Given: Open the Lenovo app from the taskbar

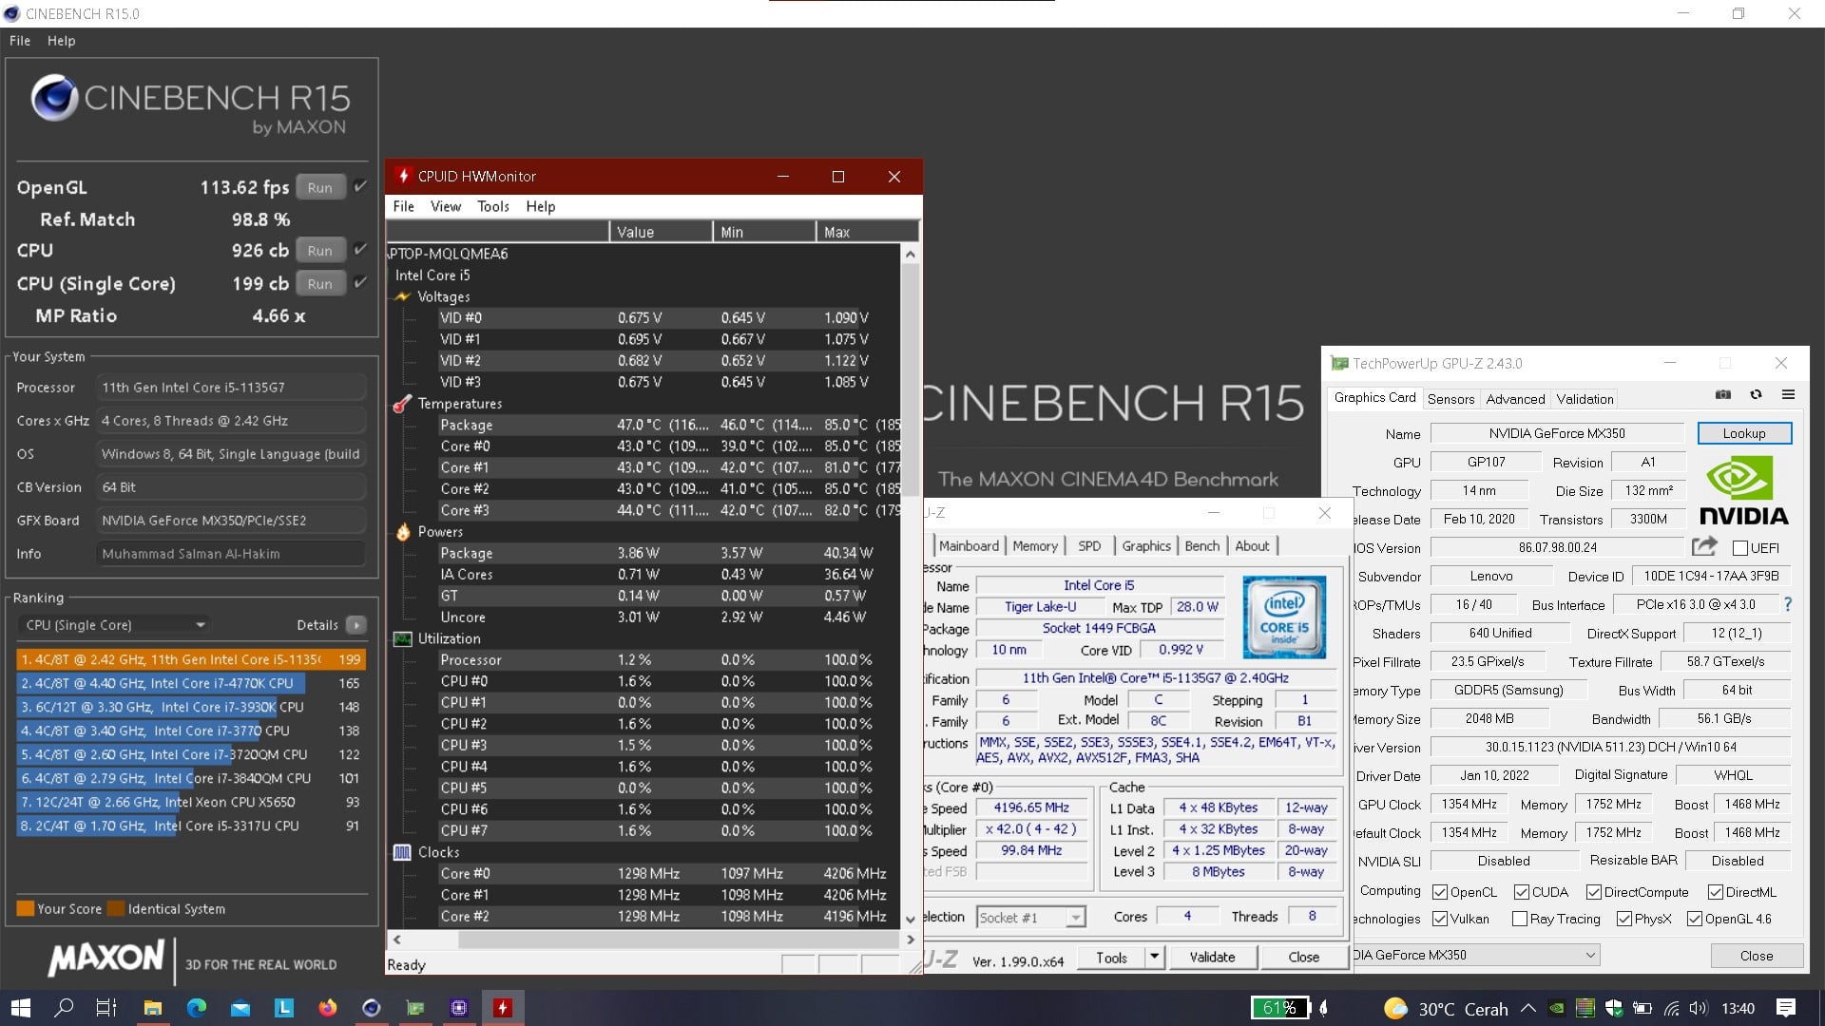Looking at the screenshot, I should (x=284, y=1008).
